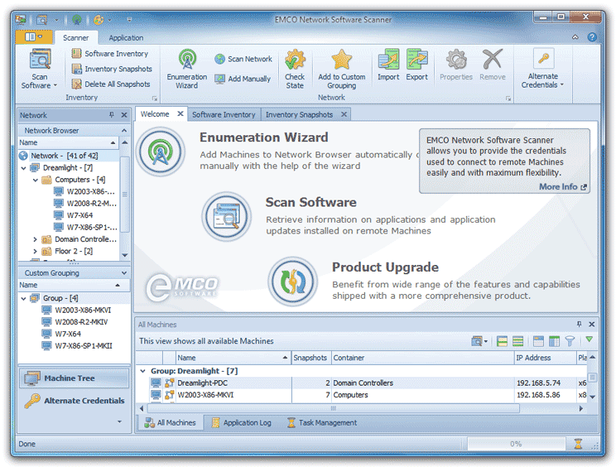Switch to the Application Log bottom tab

click(241, 422)
